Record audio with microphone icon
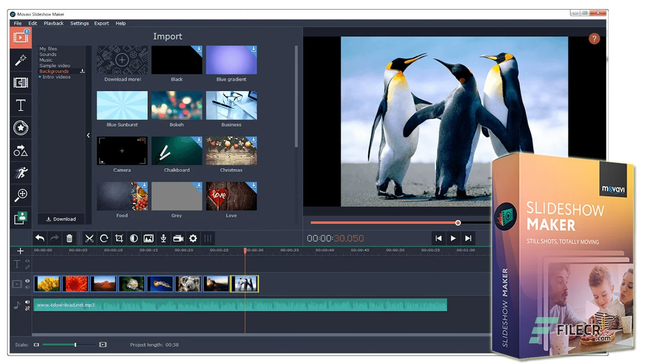Viewport: 646px width, 363px height. (x=164, y=238)
